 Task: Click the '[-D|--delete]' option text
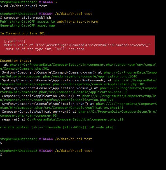coord(101,127)
